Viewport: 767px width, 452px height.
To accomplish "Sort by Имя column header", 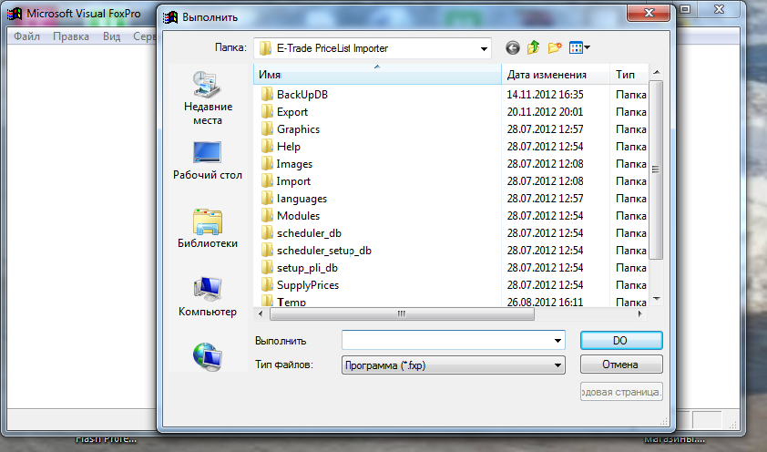I will pyautogui.click(x=377, y=75).
